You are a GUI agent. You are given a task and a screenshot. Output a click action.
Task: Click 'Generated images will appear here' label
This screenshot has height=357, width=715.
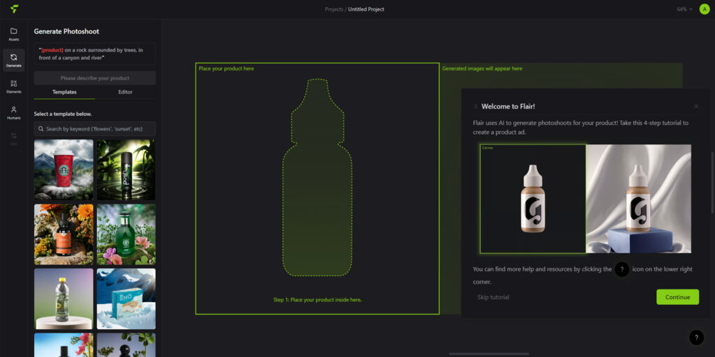pyautogui.click(x=482, y=68)
